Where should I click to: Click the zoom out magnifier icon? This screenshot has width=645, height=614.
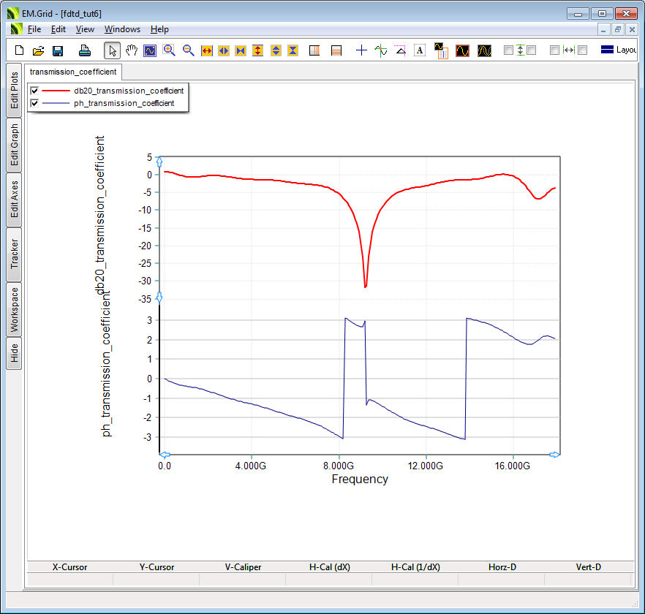coord(188,50)
